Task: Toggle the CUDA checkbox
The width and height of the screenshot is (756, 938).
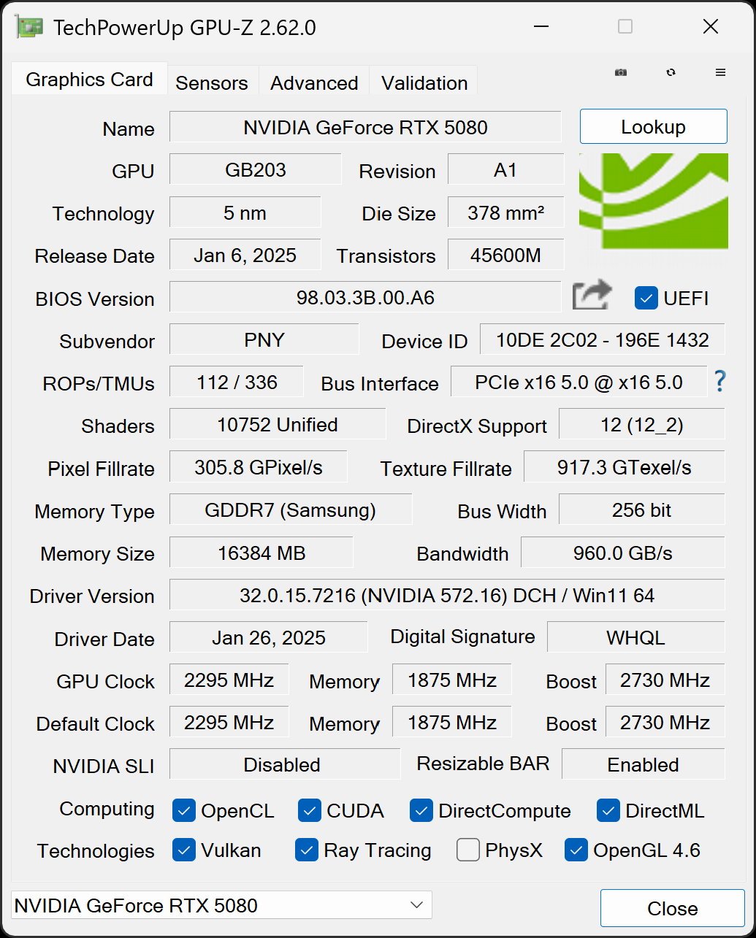Action: tap(310, 810)
